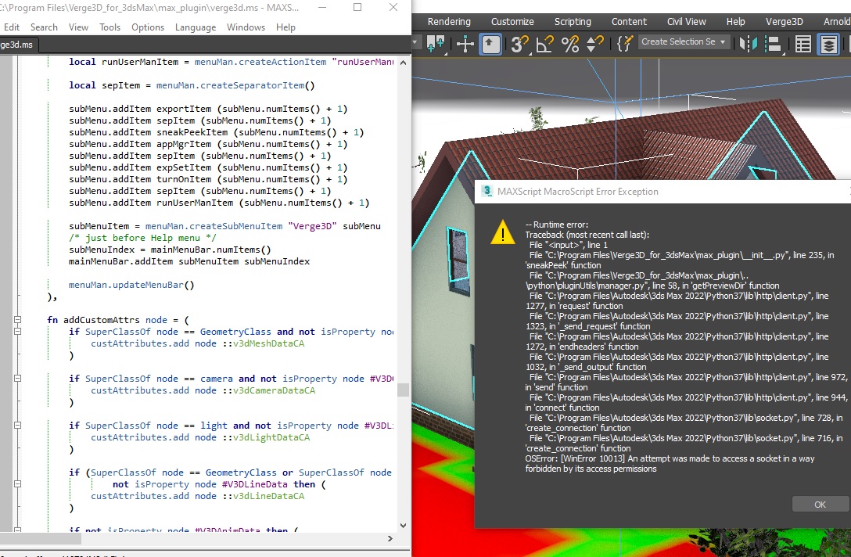Collapse the light if-block fold marker
This screenshot has width=851, height=557.
(17, 426)
